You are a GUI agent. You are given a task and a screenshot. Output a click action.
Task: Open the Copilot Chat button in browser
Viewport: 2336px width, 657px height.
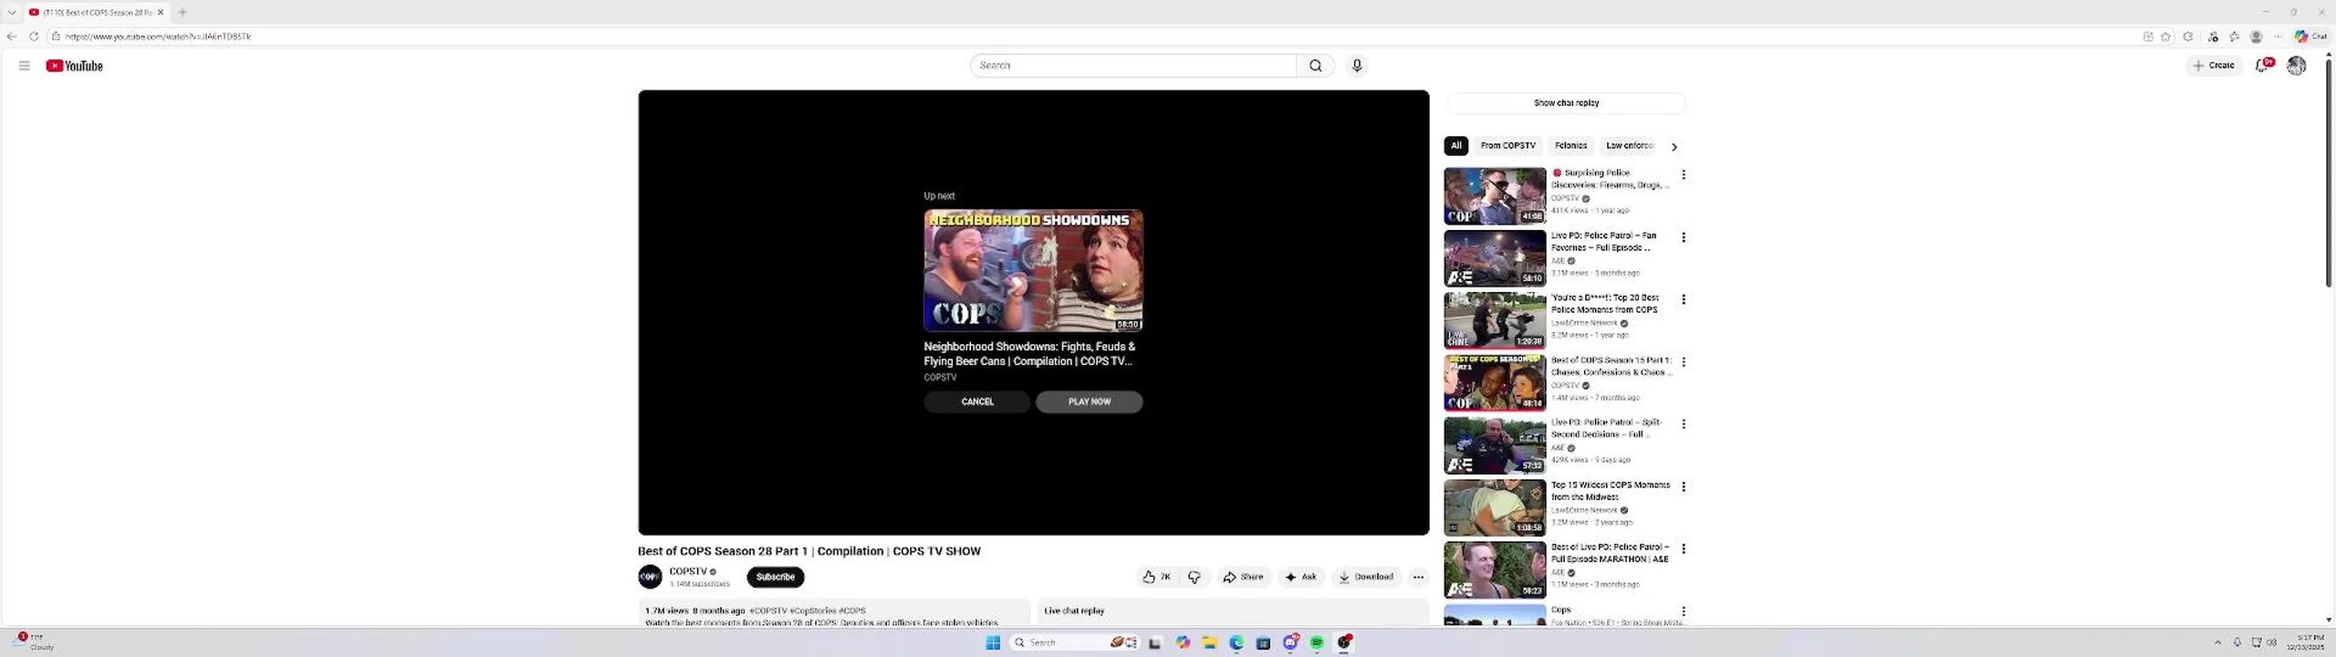[2310, 36]
